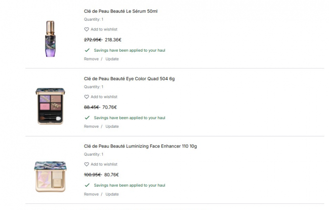Click savings checkmark under Eye Color Quad

(87, 118)
